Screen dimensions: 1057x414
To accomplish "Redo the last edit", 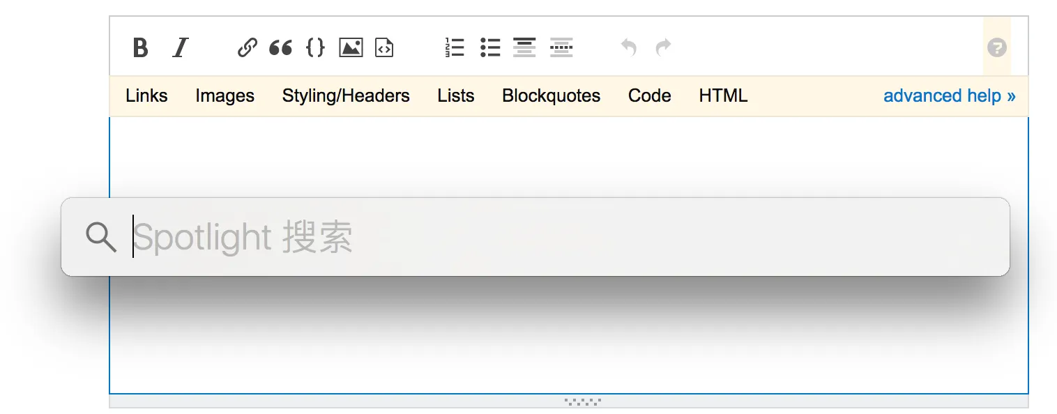I will coord(664,47).
